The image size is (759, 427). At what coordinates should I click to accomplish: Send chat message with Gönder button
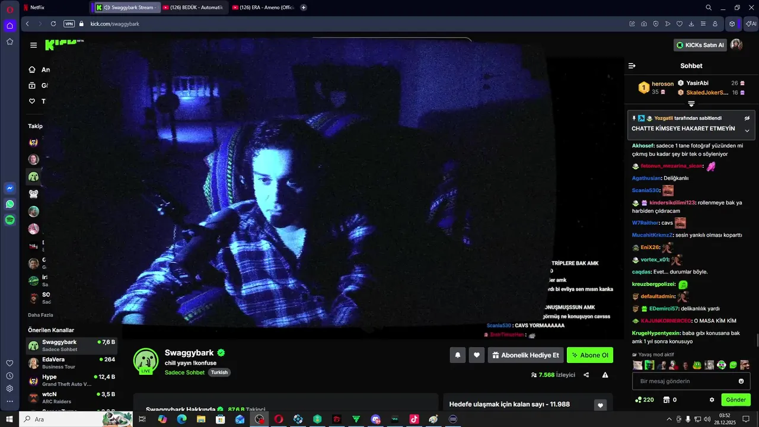tap(736, 400)
